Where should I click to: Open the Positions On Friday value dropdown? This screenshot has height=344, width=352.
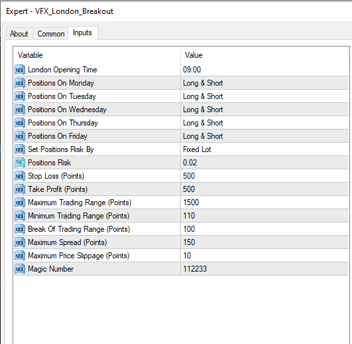pos(264,136)
